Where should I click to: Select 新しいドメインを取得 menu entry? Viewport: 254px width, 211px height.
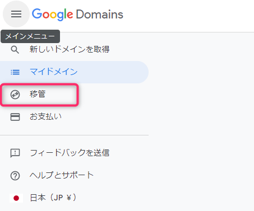[70, 49]
